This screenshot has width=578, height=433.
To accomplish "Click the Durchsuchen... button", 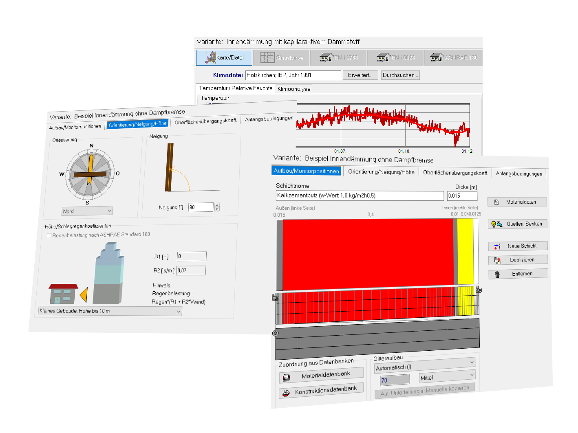I will [400, 75].
